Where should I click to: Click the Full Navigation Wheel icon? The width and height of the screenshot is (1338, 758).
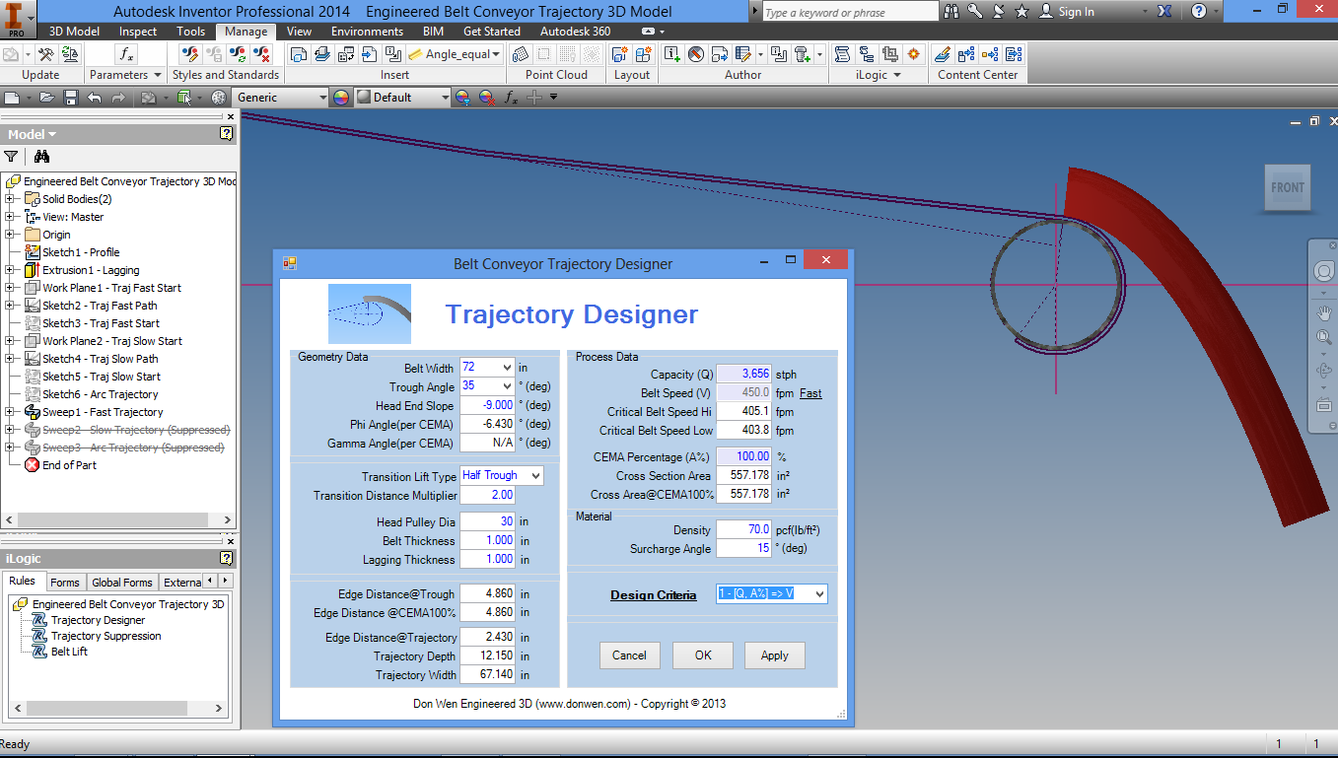click(x=1323, y=271)
